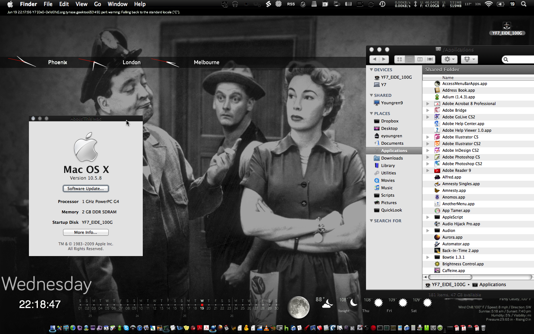Open the Dropbox toolbar dropdown
Screen dimensions: 534x334
[x=469, y=59]
